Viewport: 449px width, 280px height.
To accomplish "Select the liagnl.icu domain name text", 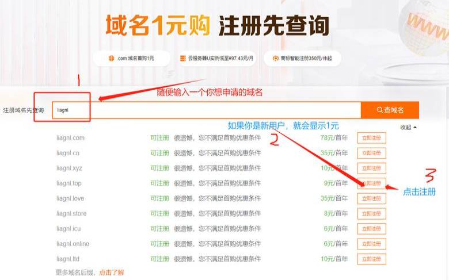I will 69,229.
